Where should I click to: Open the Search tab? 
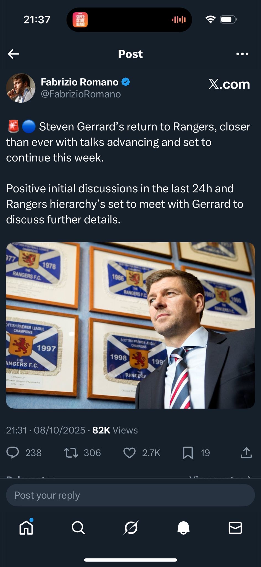[78, 528]
